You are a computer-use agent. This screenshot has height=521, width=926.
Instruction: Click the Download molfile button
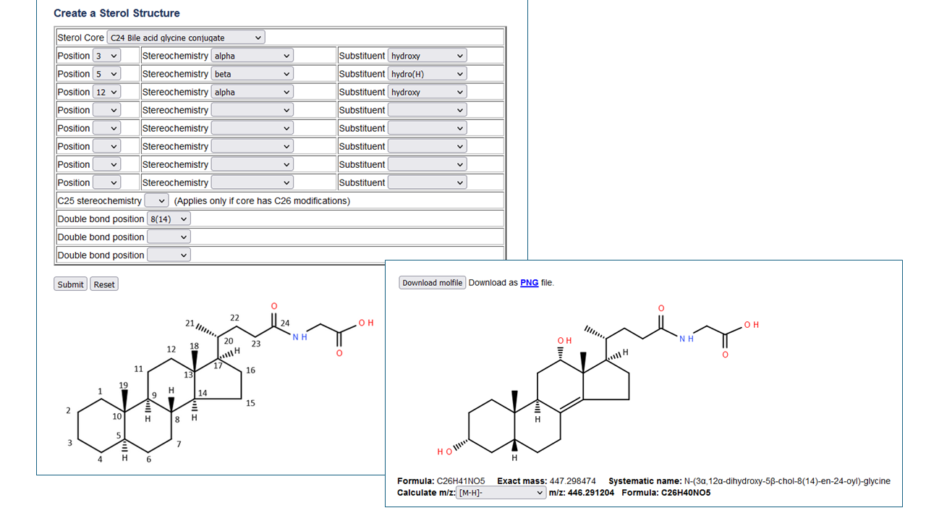coord(432,283)
